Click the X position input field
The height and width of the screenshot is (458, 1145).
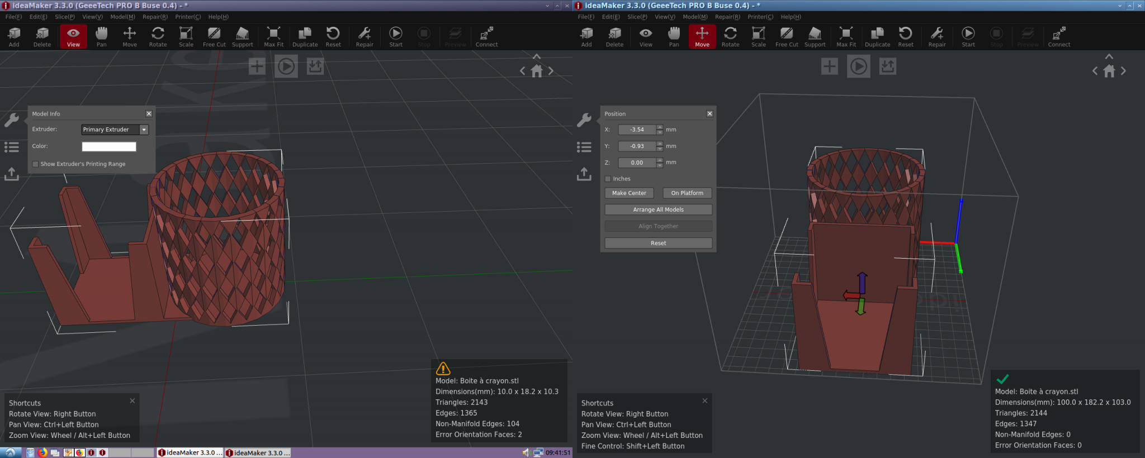tap(637, 130)
